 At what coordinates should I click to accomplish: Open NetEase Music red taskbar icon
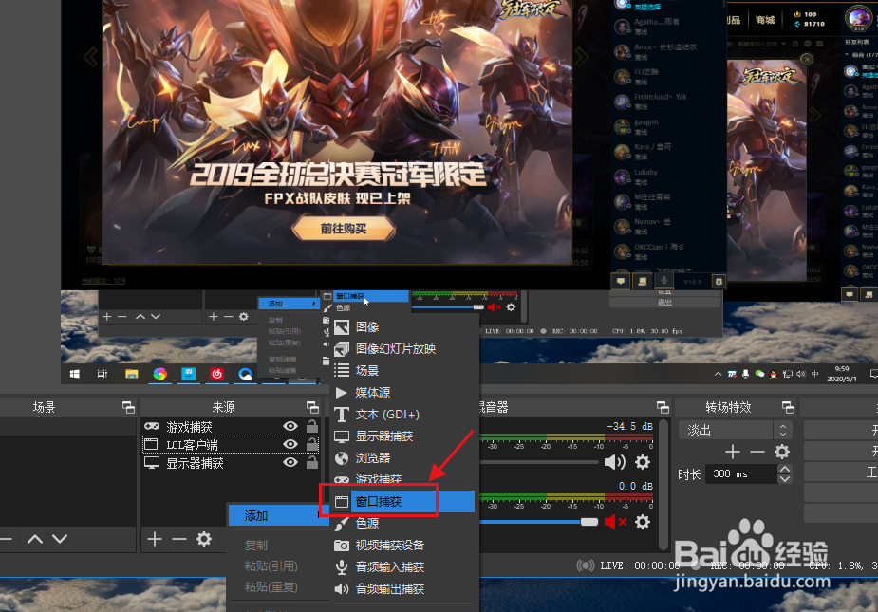[x=216, y=374]
